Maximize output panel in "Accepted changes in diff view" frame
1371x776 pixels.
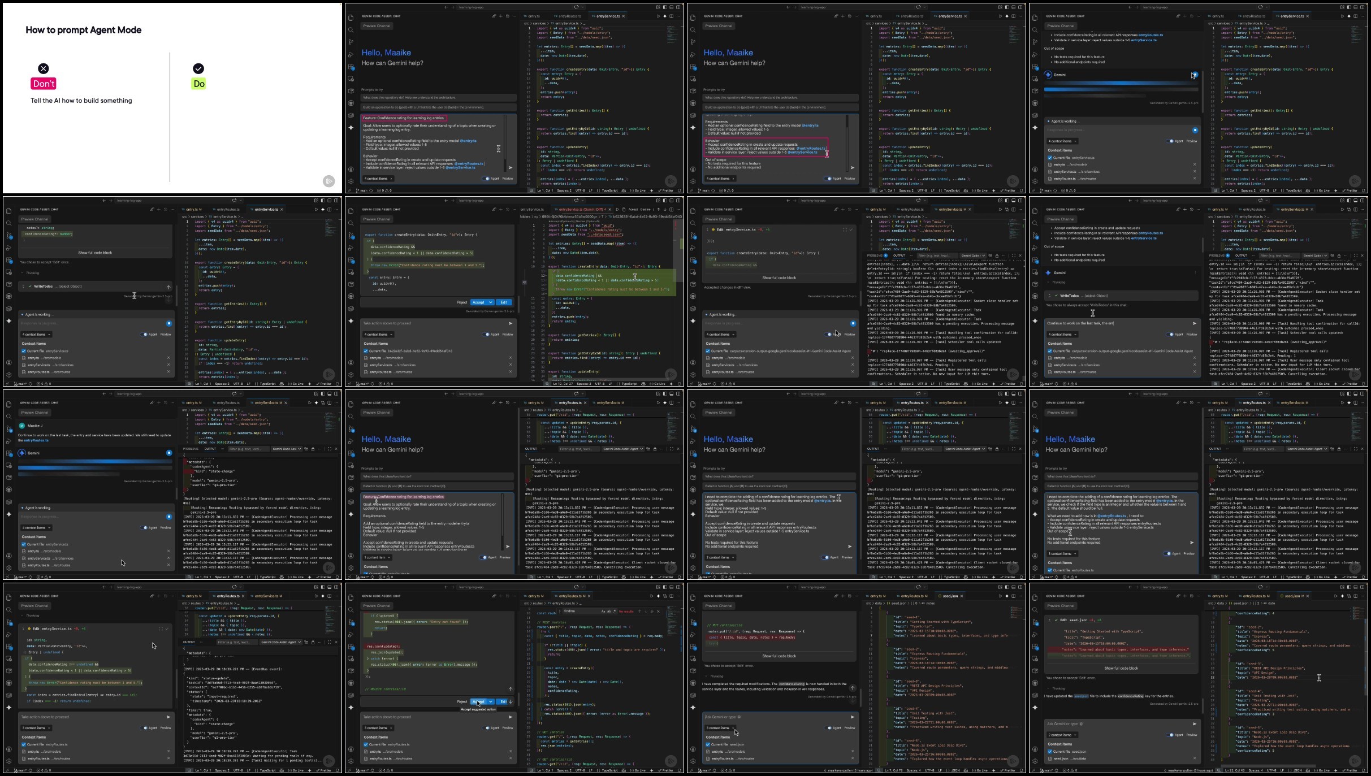point(1013,255)
